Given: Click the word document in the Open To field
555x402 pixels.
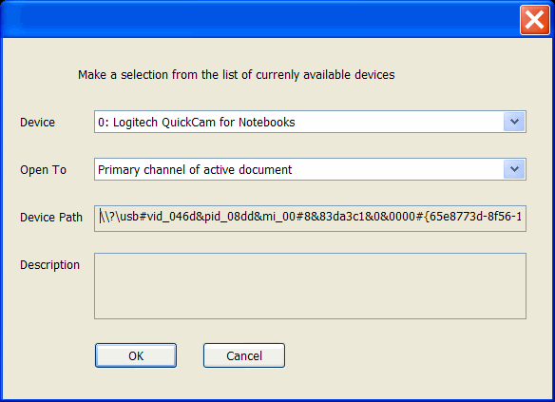Looking at the screenshot, I should [265, 170].
